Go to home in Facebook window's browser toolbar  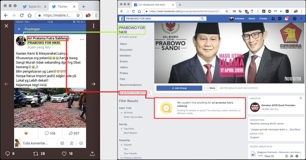139,11
